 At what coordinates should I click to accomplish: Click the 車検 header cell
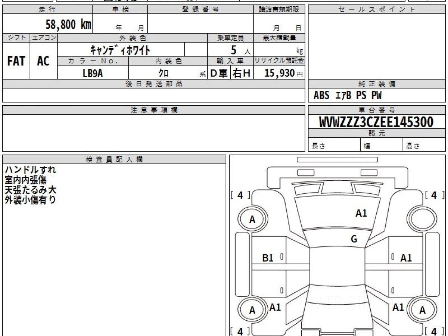tap(120, 10)
